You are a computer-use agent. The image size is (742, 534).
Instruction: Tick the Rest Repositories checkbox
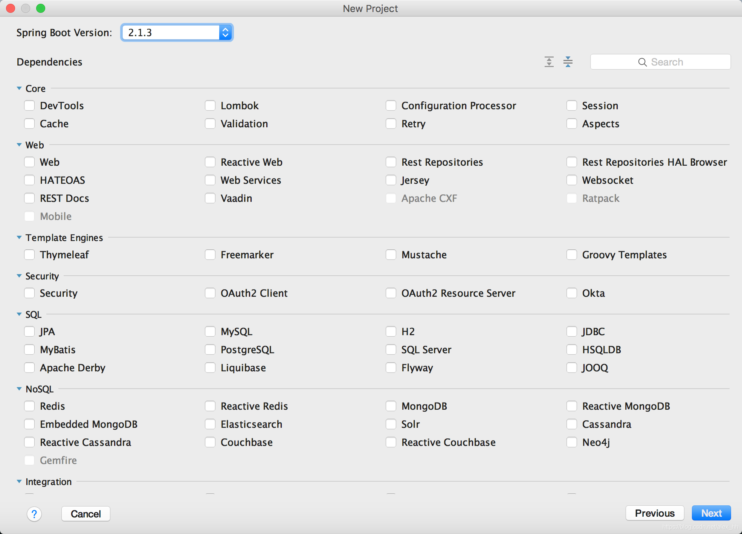coord(391,162)
